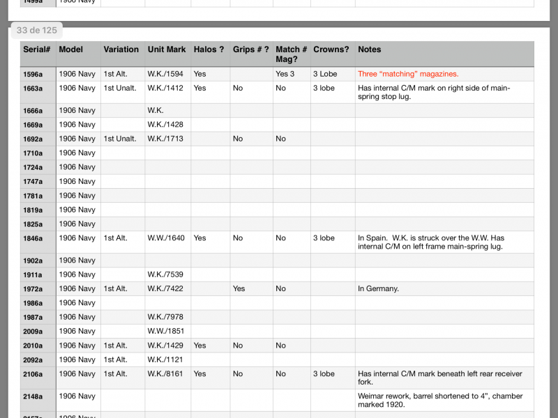Select the Weimar rework note text
Viewport: 558px width, 418px height.
pyautogui.click(x=438, y=401)
